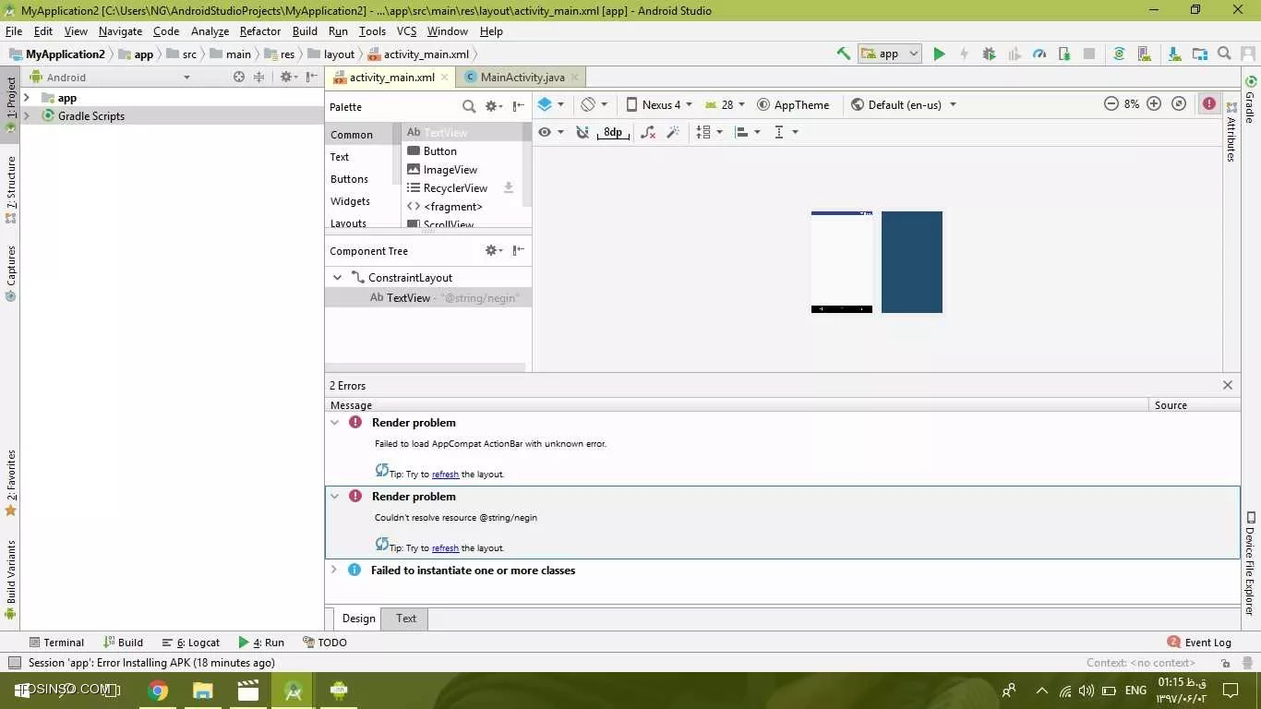
Task: Sync project with Gradle files icon
Action: coord(1119,54)
